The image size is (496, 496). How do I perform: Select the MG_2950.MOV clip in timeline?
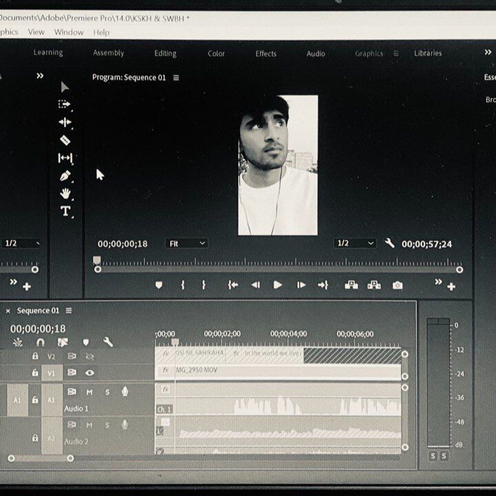pos(276,371)
